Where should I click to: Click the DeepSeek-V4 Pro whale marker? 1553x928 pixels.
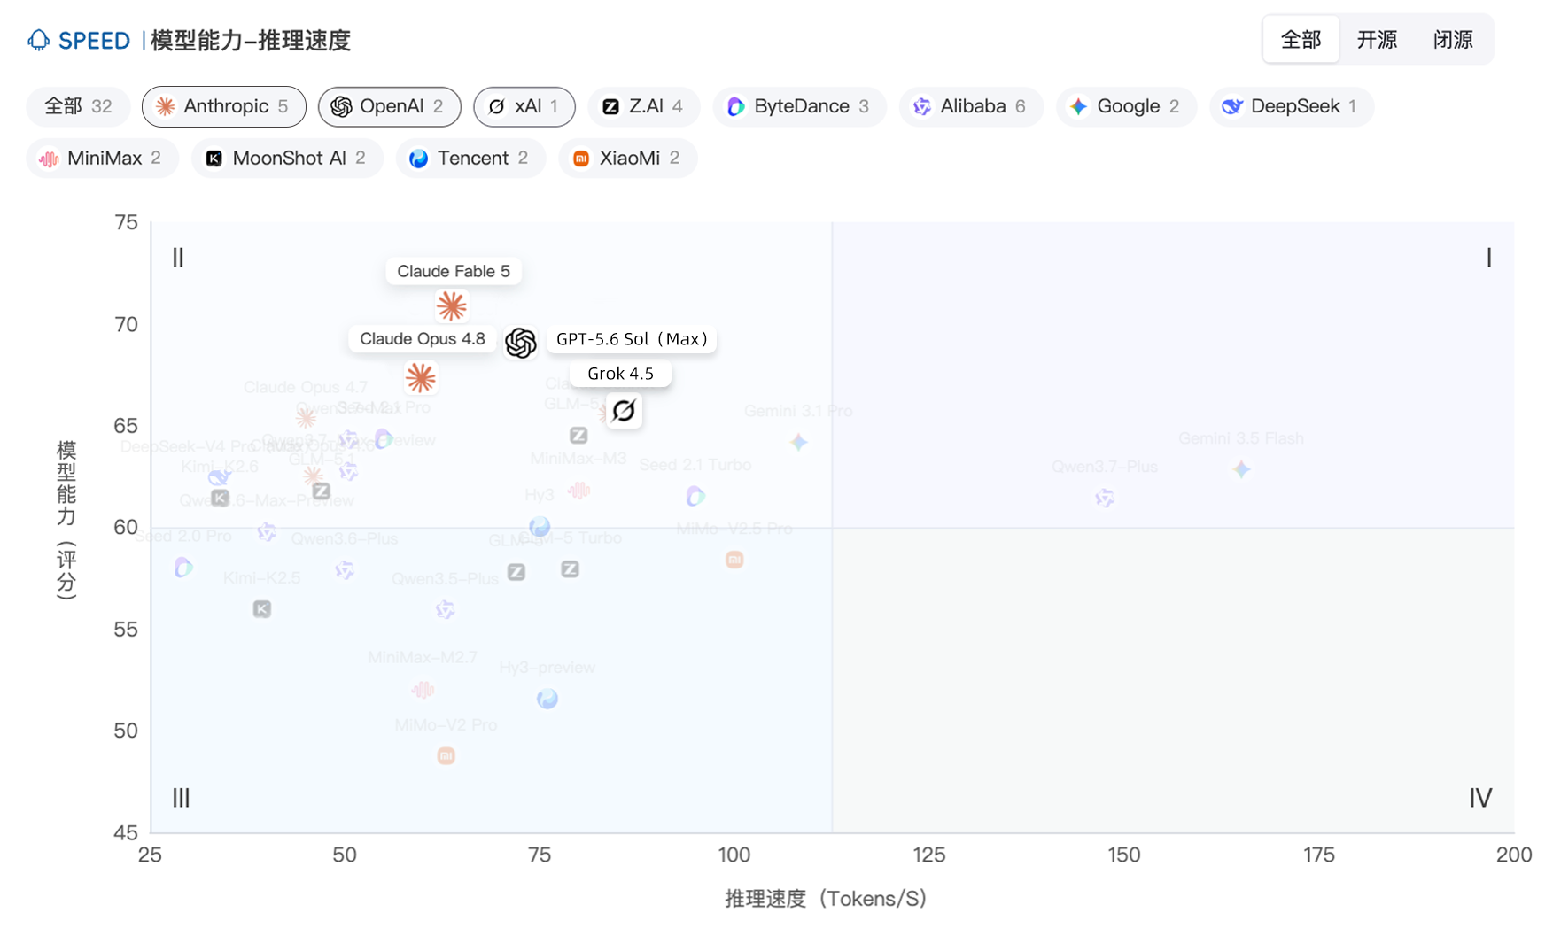(x=218, y=478)
